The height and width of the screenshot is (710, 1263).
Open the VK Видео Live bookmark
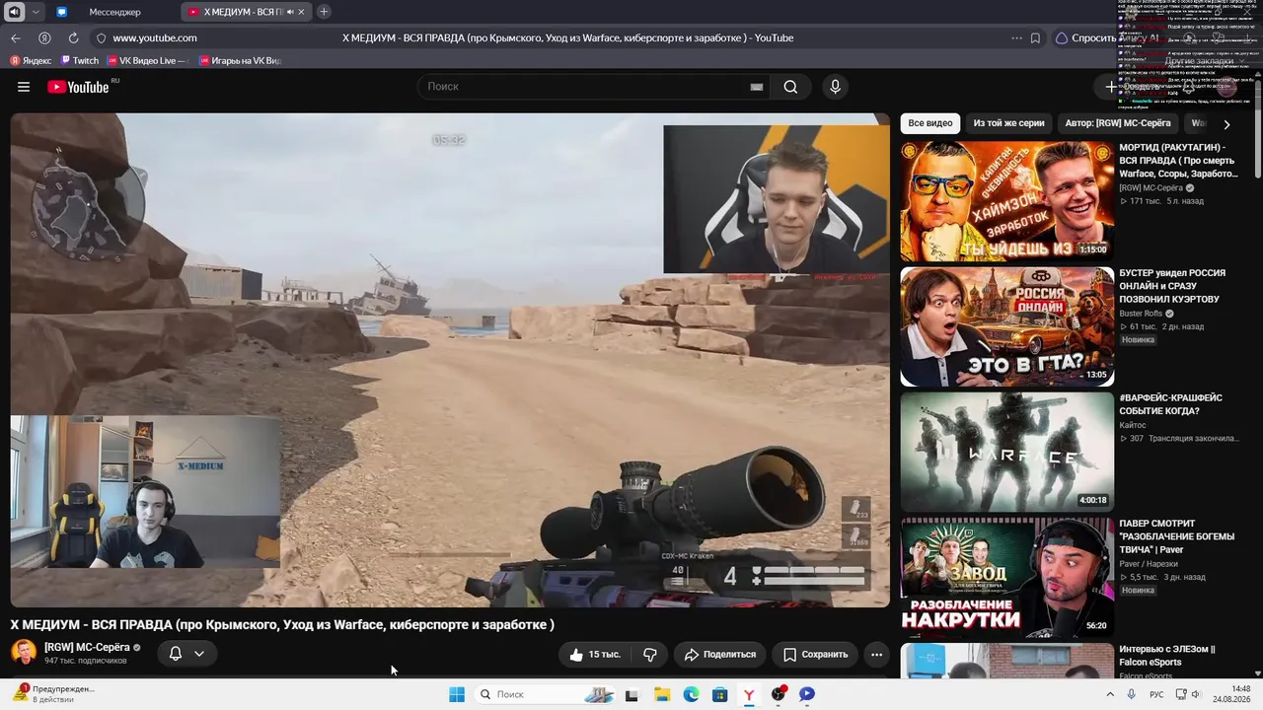[x=147, y=60]
